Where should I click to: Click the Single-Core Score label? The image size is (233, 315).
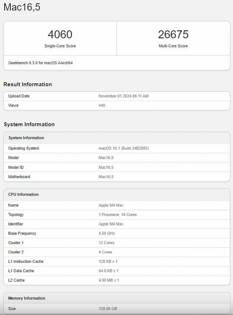[60, 46]
